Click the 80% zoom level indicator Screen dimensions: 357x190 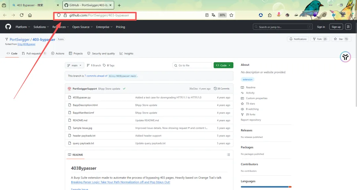[x=222, y=15]
